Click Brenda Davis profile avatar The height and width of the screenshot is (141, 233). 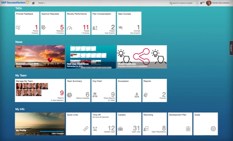209,3
